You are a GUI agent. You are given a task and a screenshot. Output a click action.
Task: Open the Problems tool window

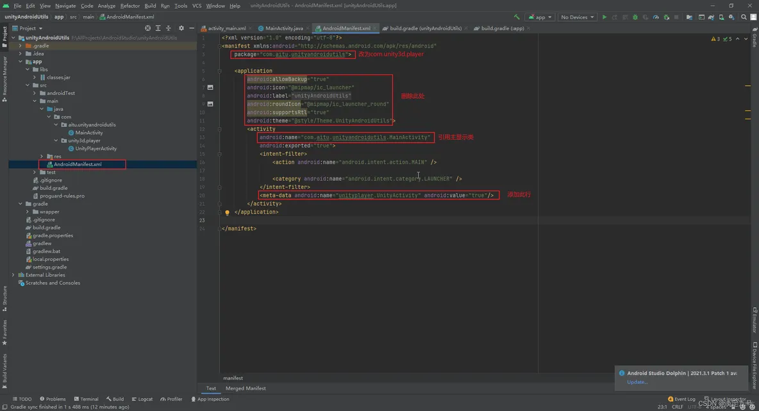[53, 399]
